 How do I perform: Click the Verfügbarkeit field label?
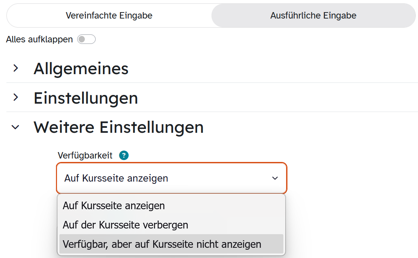tap(85, 155)
